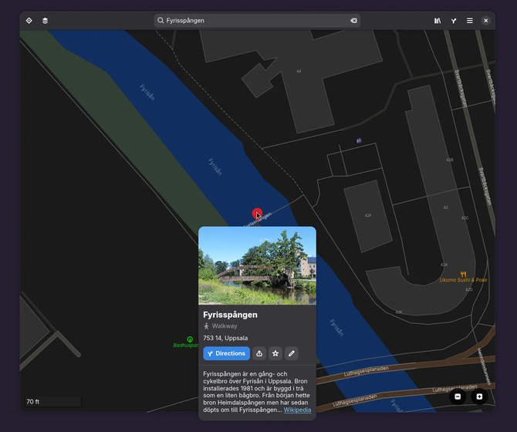The width and height of the screenshot is (517, 432).
Task: Zoom out of the map
Action: [x=458, y=397]
